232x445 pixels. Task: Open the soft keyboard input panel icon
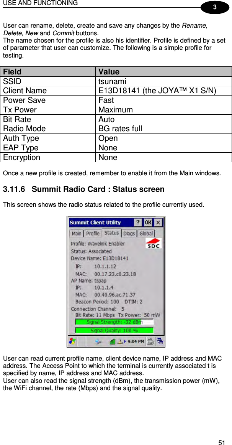(150, 341)
